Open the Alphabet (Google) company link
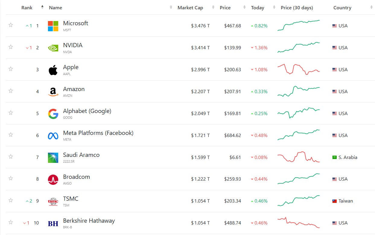This screenshot has width=375, height=235. point(87,111)
